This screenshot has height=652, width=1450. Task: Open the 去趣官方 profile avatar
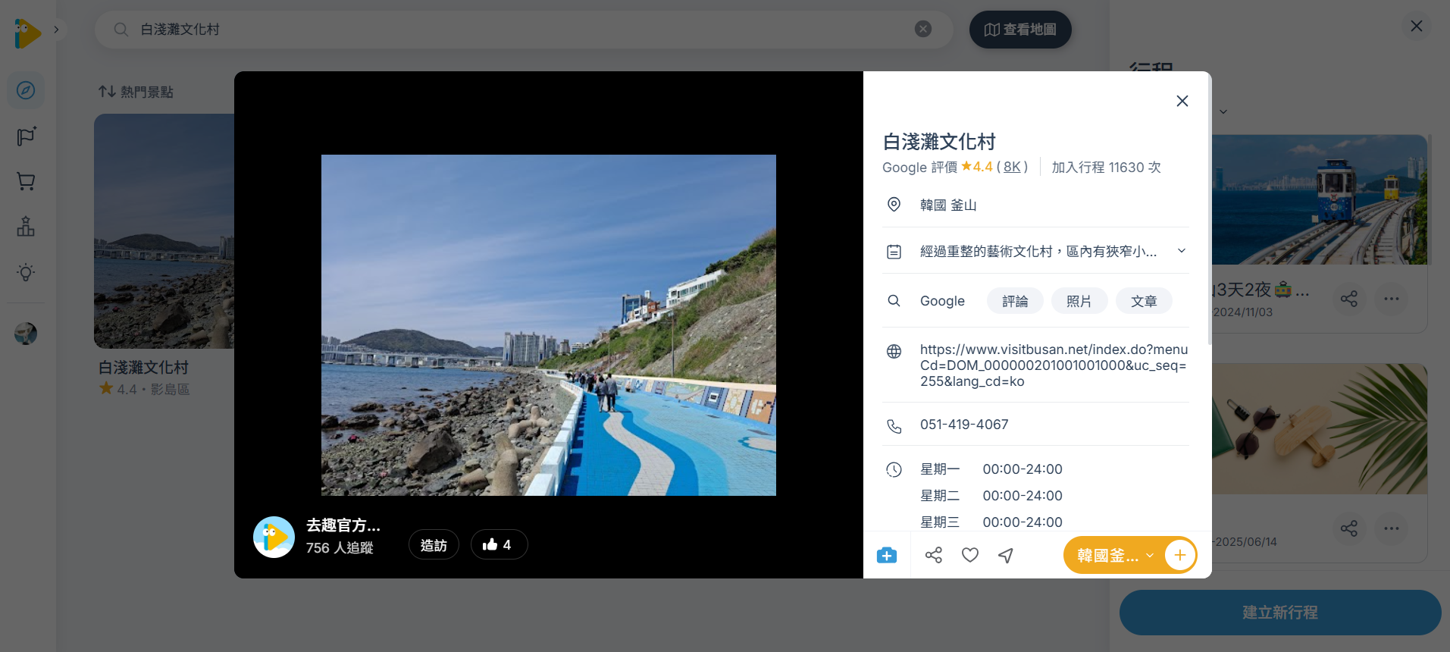[274, 538]
